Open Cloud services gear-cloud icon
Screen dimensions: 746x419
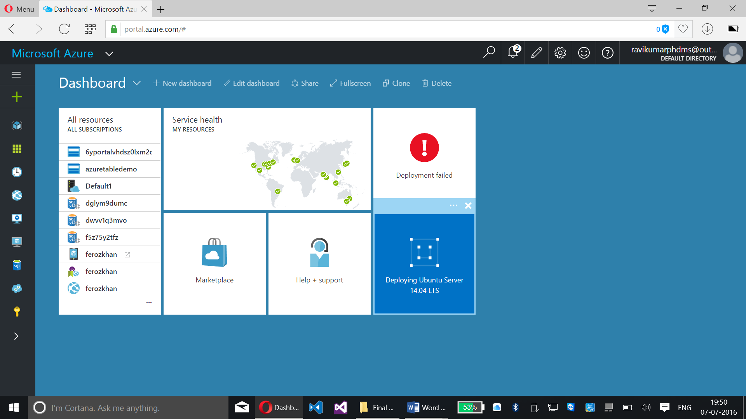coord(17,288)
